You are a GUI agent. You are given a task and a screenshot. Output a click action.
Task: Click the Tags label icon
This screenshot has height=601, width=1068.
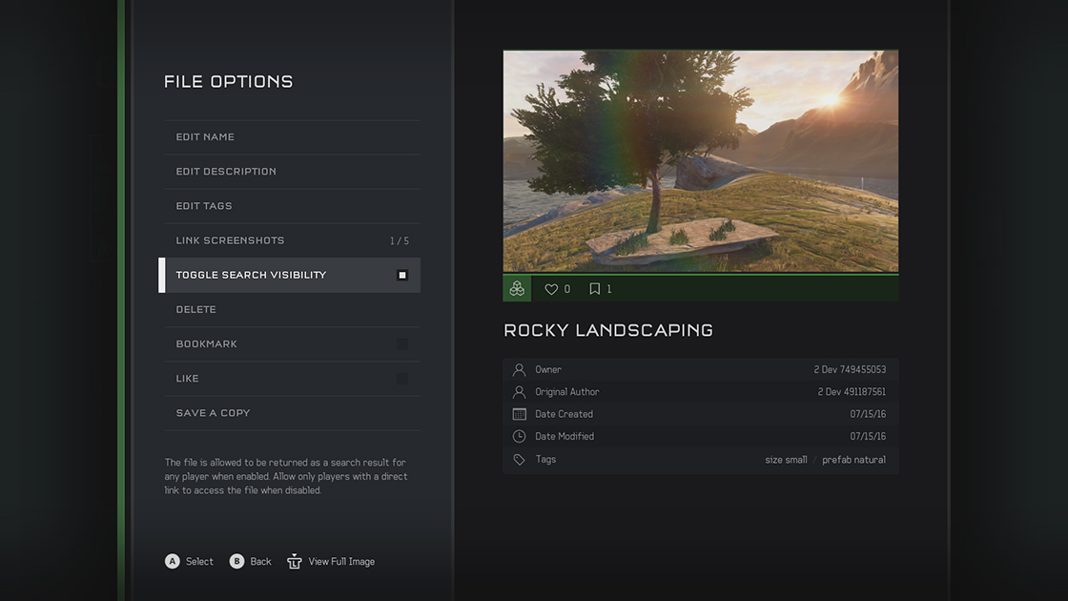(x=519, y=459)
